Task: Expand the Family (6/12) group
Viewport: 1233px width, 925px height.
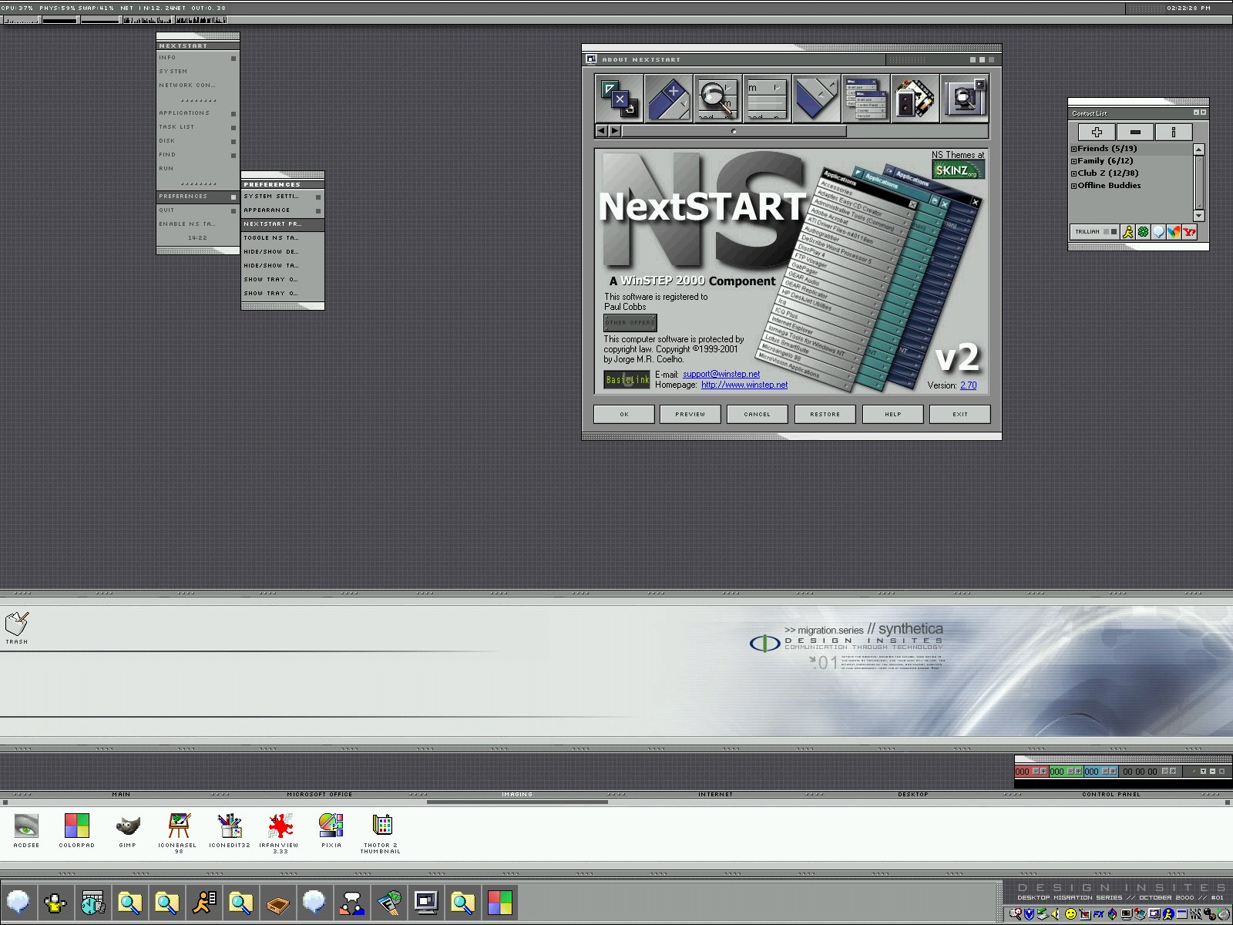Action: (1073, 161)
